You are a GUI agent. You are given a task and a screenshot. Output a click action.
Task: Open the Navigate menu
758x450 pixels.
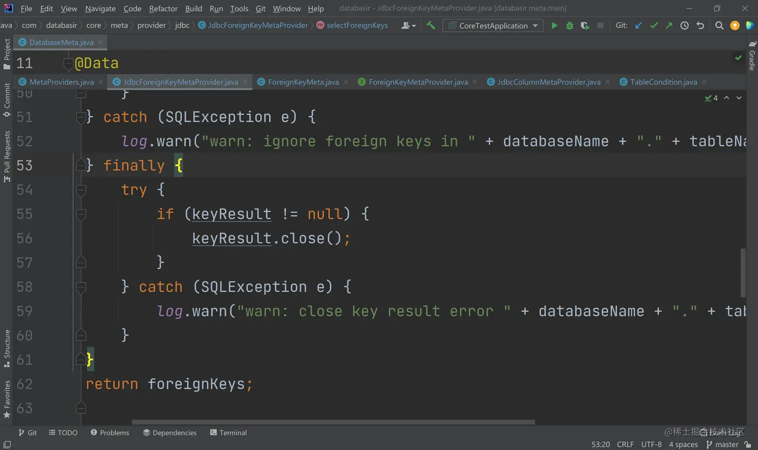click(x=100, y=9)
